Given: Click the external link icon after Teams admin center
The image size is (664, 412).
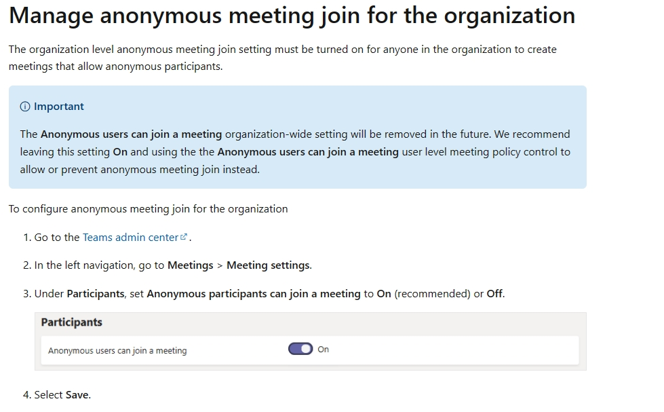Looking at the screenshot, I should tap(183, 237).
